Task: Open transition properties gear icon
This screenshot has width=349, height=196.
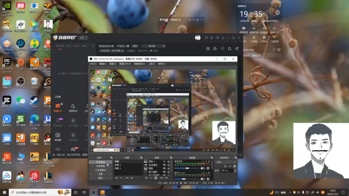Action: (x=235, y=166)
